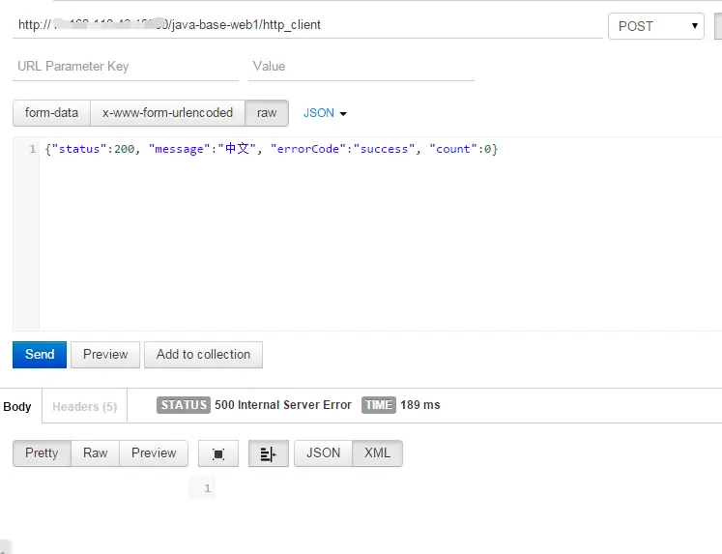Image resolution: width=722 pixels, height=554 pixels.
Task: Select the raw body type
Action: [x=267, y=113]
